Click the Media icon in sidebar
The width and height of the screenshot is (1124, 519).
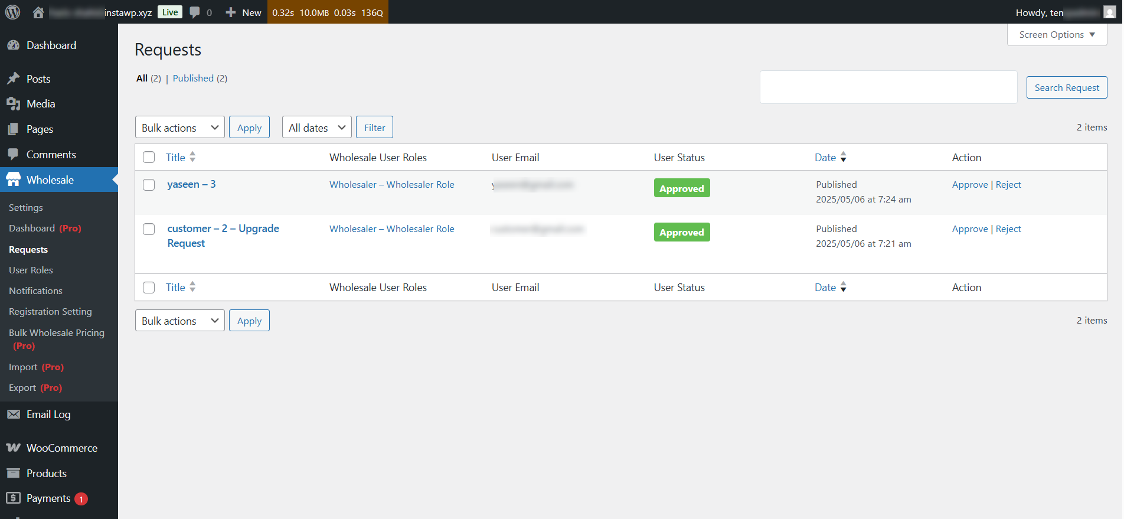pos(13,104)
